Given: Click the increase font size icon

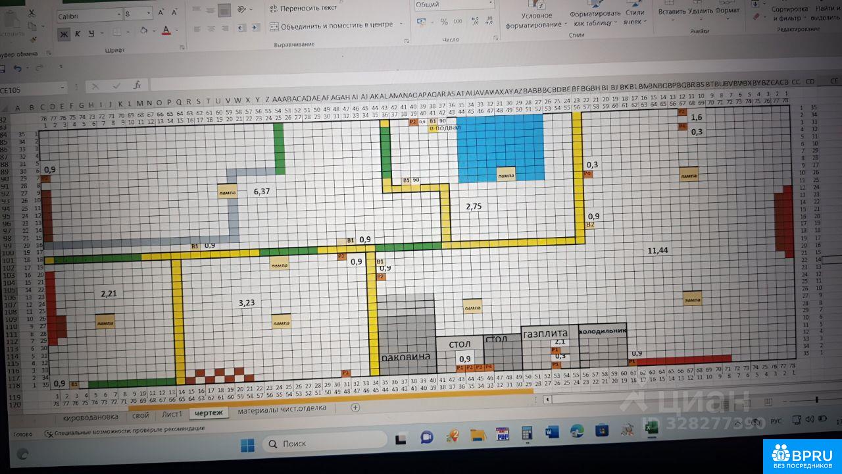Looking at the screenshot, I should pos(161,13).
